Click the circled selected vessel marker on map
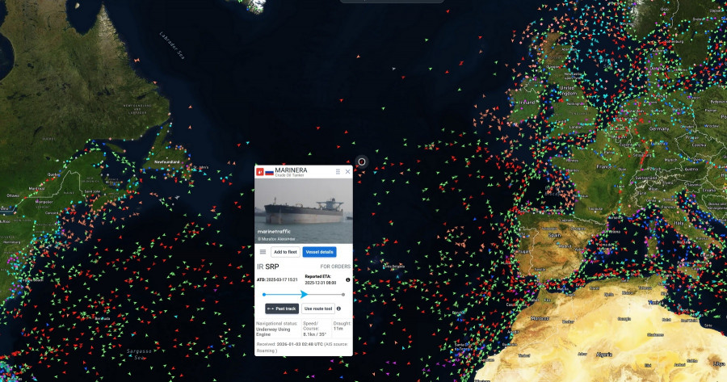 coord(362,162)
